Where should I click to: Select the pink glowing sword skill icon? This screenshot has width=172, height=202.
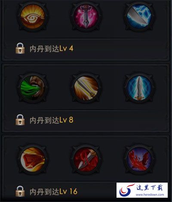86,17
